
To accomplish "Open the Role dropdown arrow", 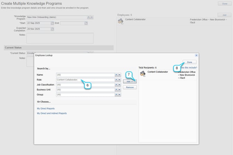I will pyautogui.click(x=120, y=80).
